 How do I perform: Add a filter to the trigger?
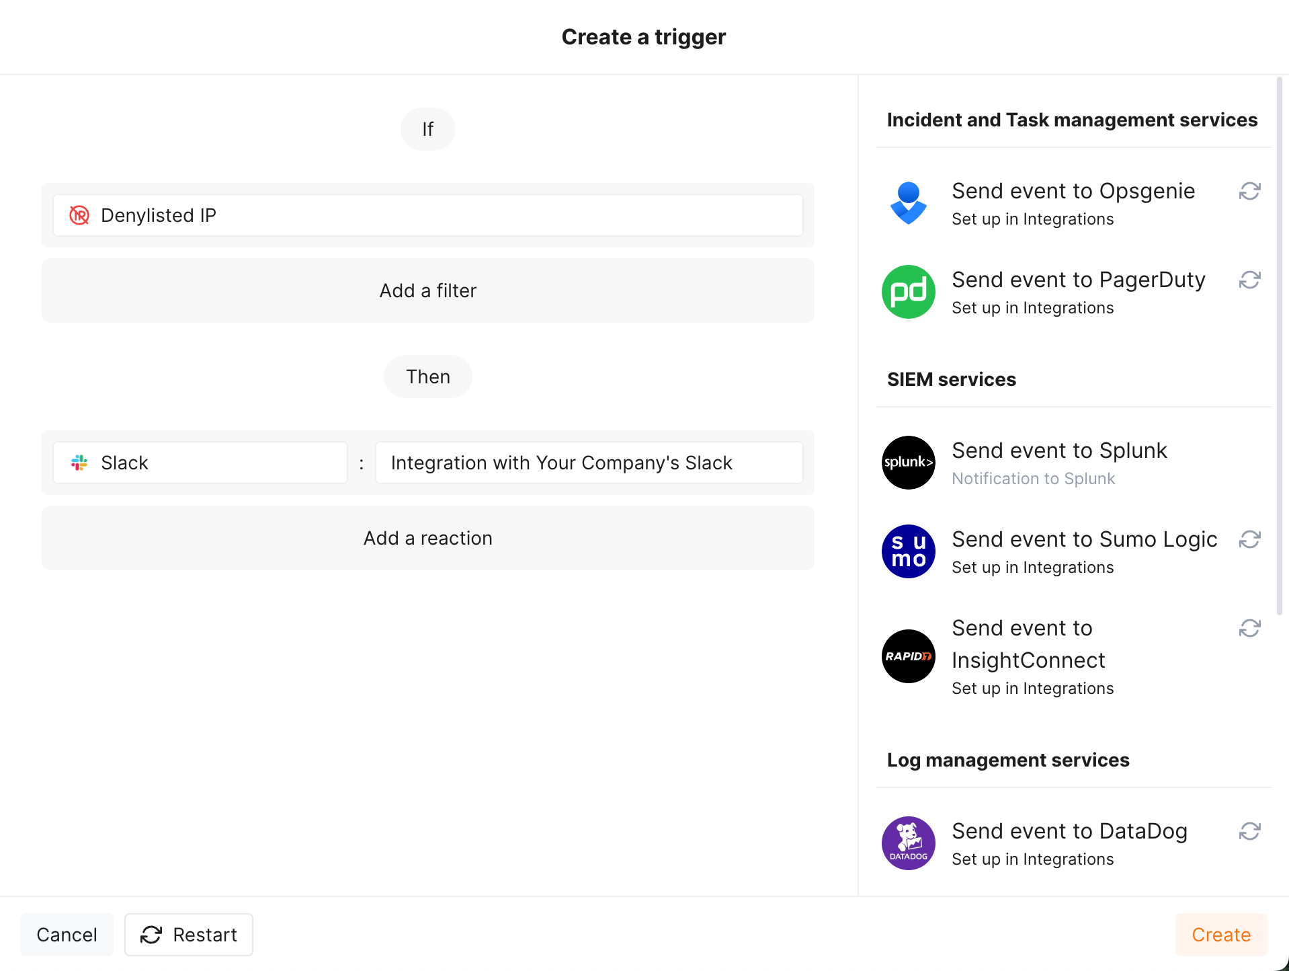pyautogui.click(x=427, y=290)
